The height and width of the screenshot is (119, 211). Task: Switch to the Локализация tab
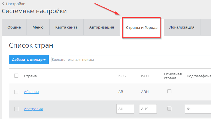click(182, 27)
